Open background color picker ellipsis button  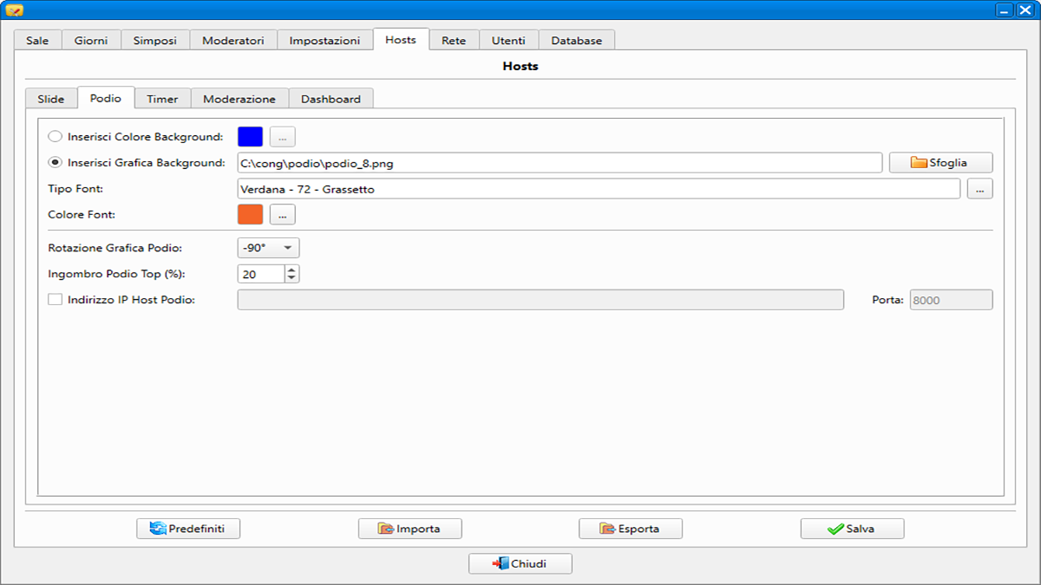pyautogui.click(x=283, y=137)
